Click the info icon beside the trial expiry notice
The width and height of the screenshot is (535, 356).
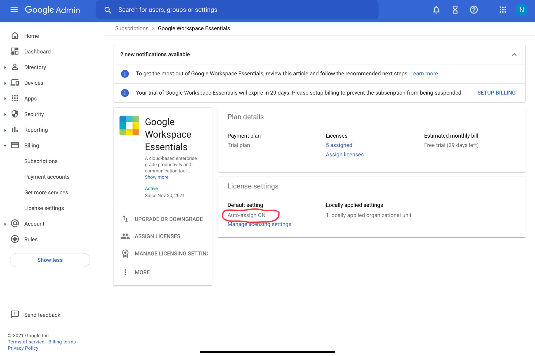pyautogui.click(x=125, y=93)
